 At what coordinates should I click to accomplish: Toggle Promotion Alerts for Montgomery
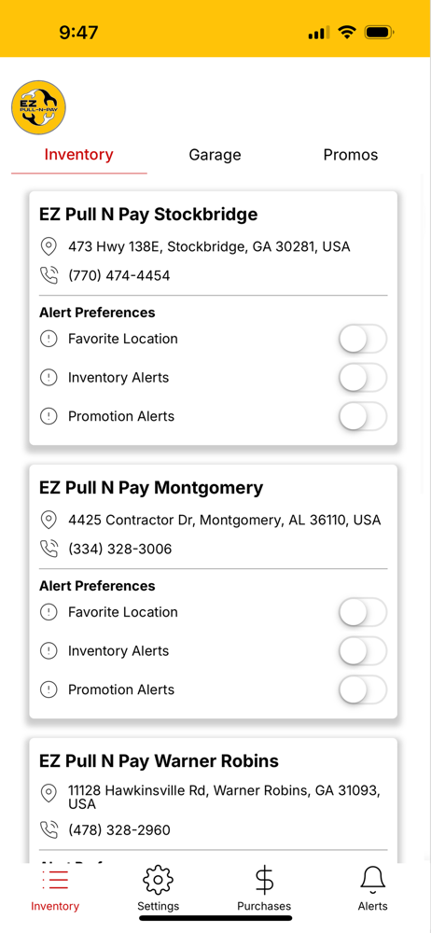[363, 689]
